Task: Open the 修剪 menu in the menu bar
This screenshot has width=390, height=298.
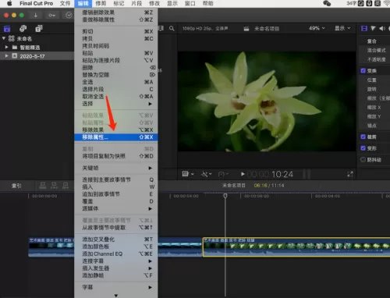Action: coord(101,3)
